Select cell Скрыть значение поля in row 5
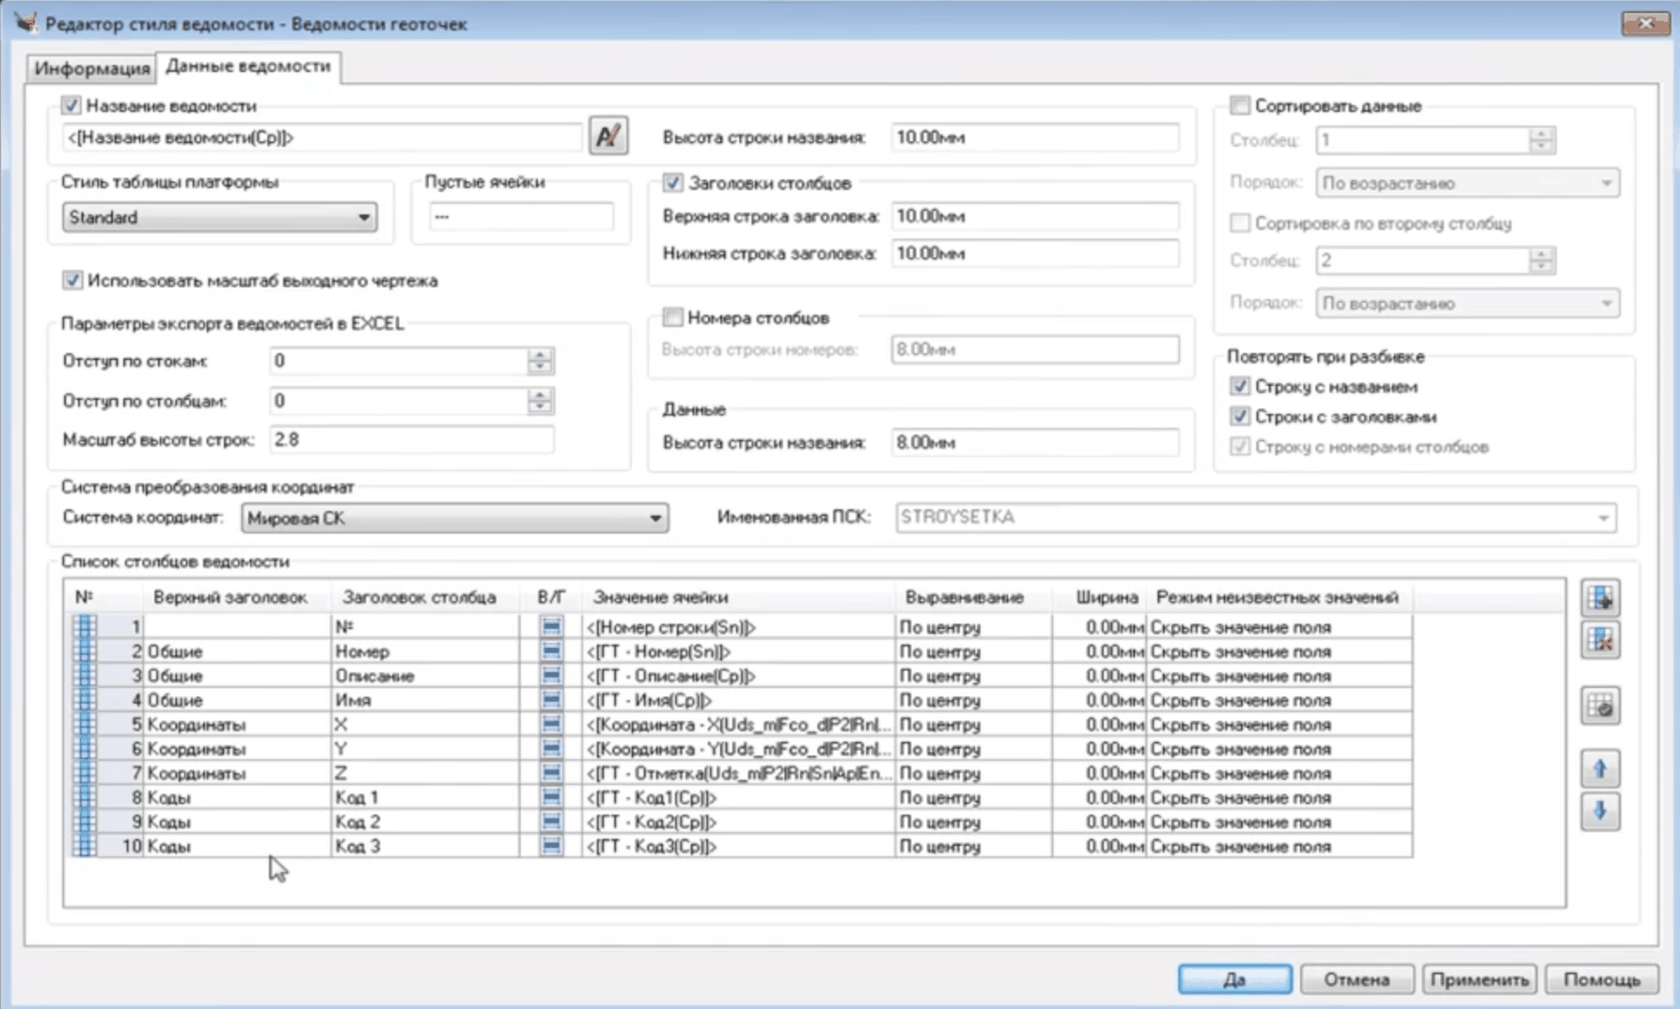The height and width of the screenshot is (1009, 1680). point(1279,724)
